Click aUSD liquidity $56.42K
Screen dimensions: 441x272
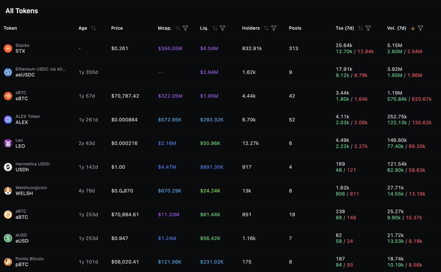click(210, 238)
